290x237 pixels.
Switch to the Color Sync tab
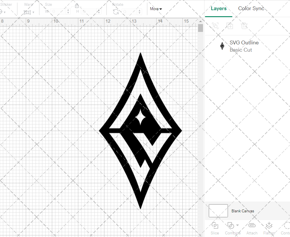pyautogui.click(x=251, y=8)
